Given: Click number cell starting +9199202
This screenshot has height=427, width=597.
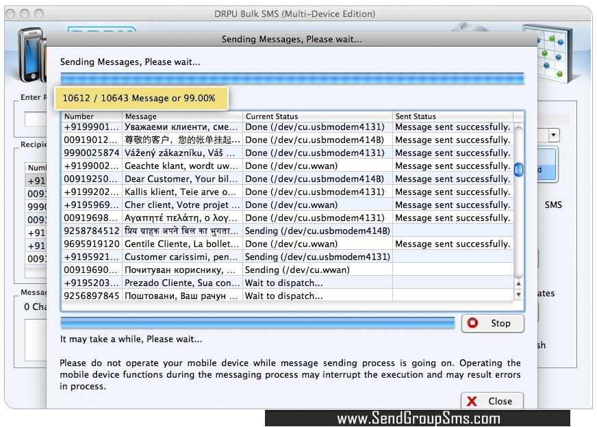Looking at the screenshot, I should click(92, 192).
